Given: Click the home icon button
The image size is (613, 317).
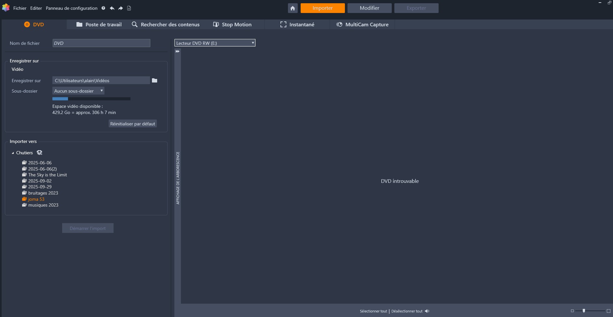Looking at the screenshot, I should tap(293, 8).
